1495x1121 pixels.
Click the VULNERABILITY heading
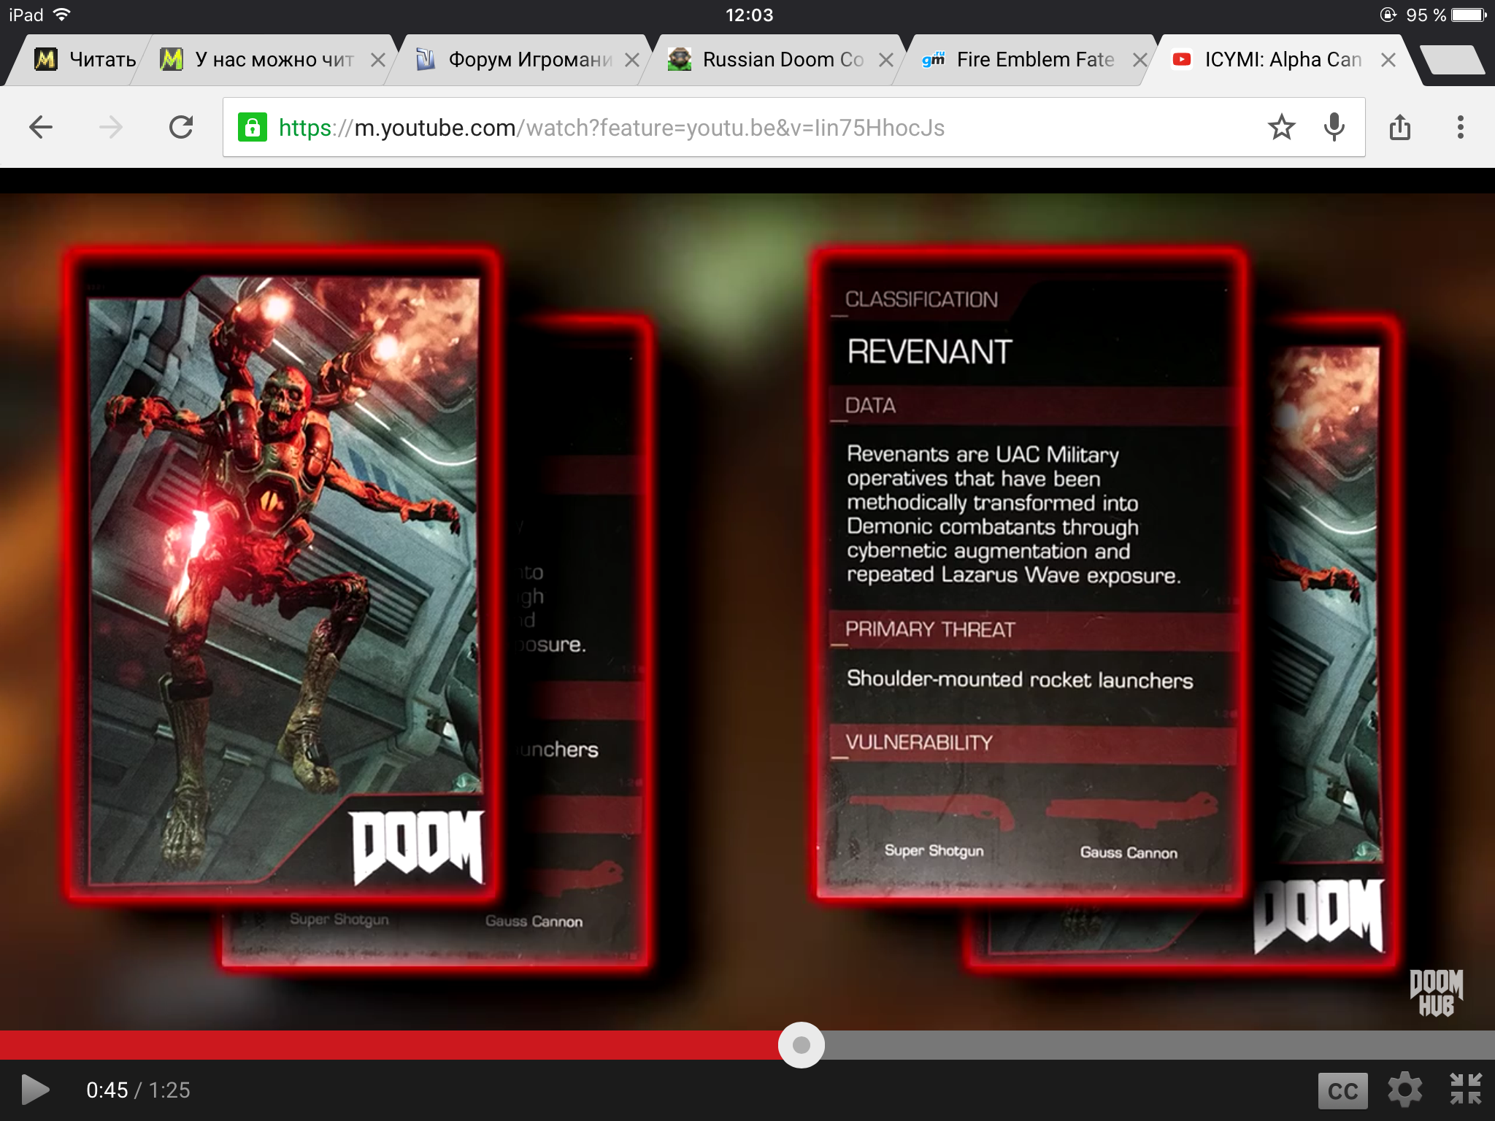coord(919,743)
